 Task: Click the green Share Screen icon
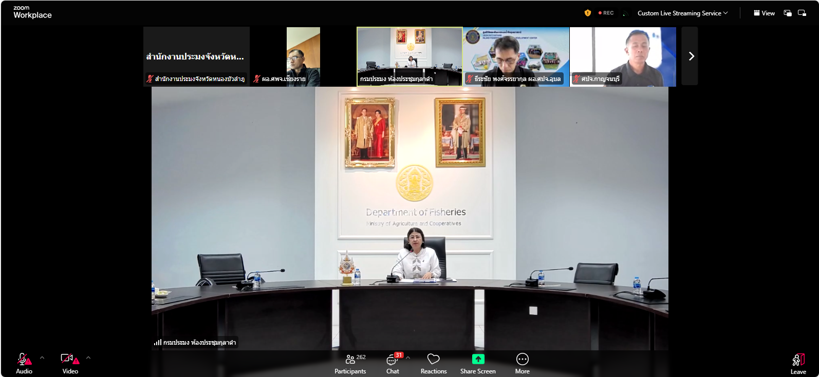[478, 359]
